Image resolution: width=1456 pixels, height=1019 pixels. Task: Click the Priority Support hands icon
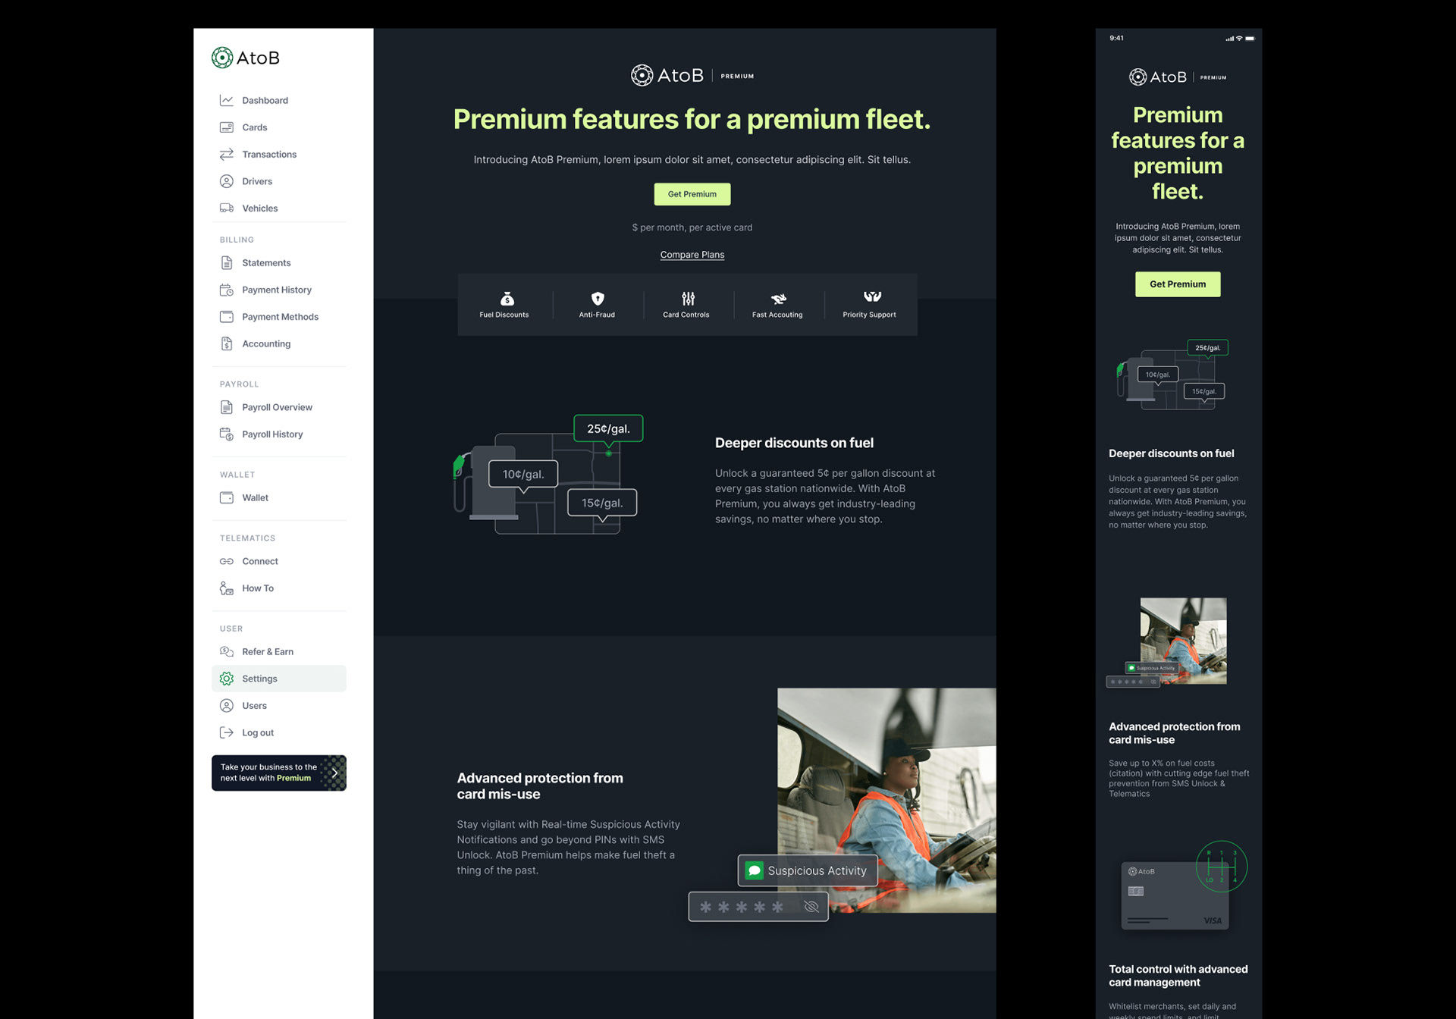coord(872,296)
